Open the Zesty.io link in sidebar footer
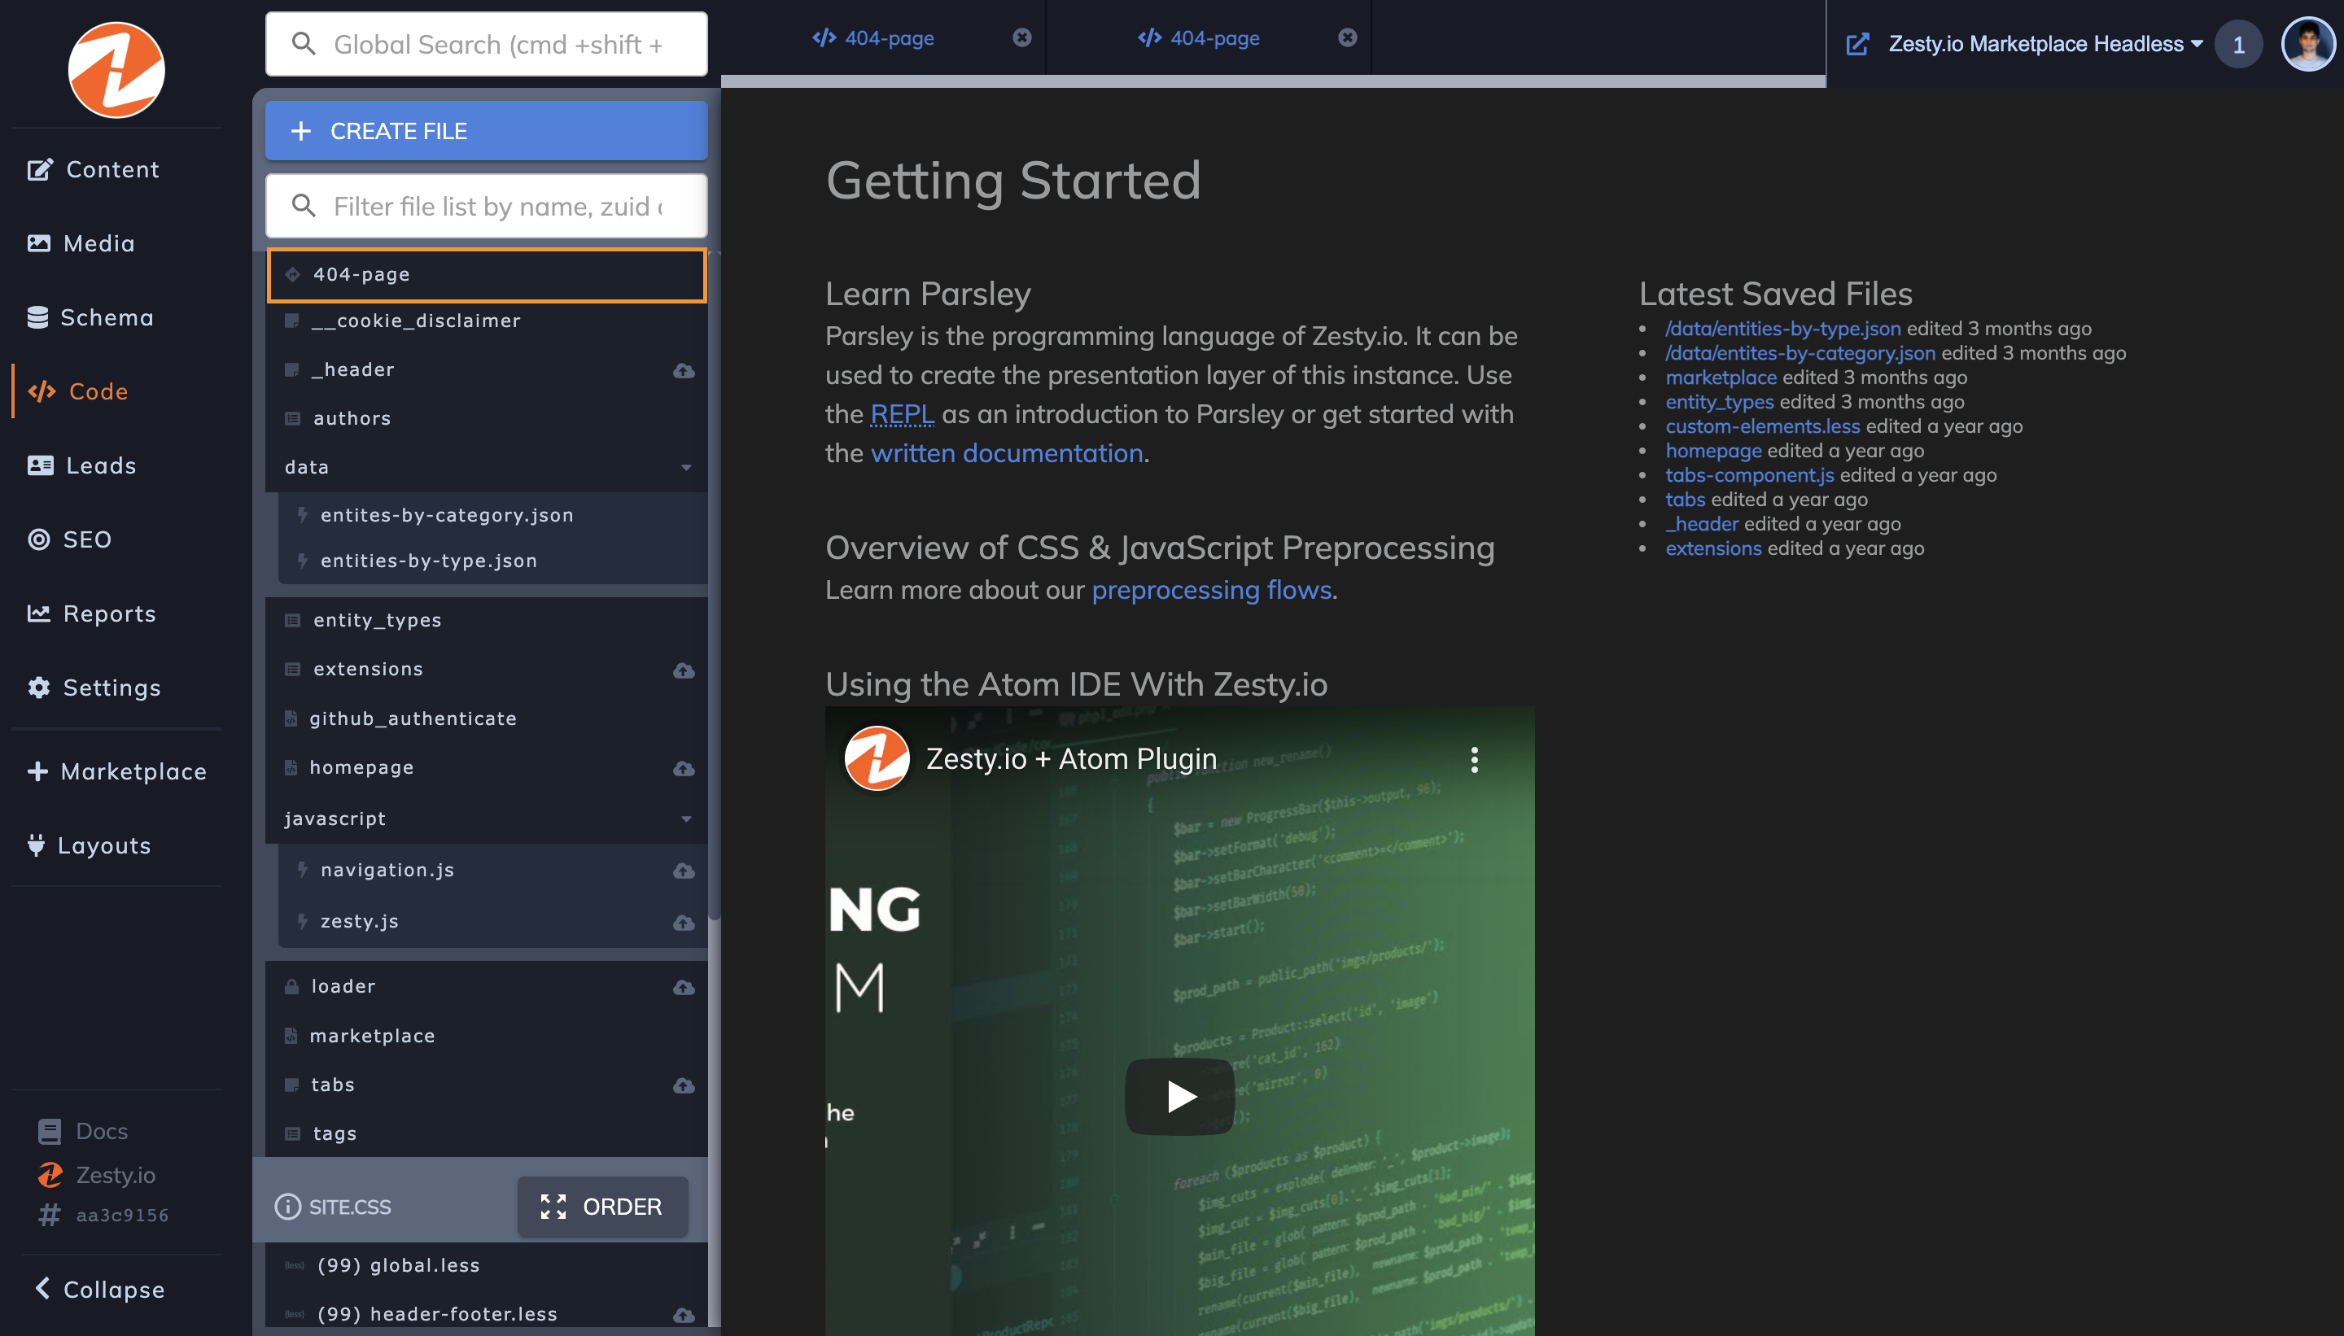This screenshot has width=2344, height=1336. [96, 1176]
